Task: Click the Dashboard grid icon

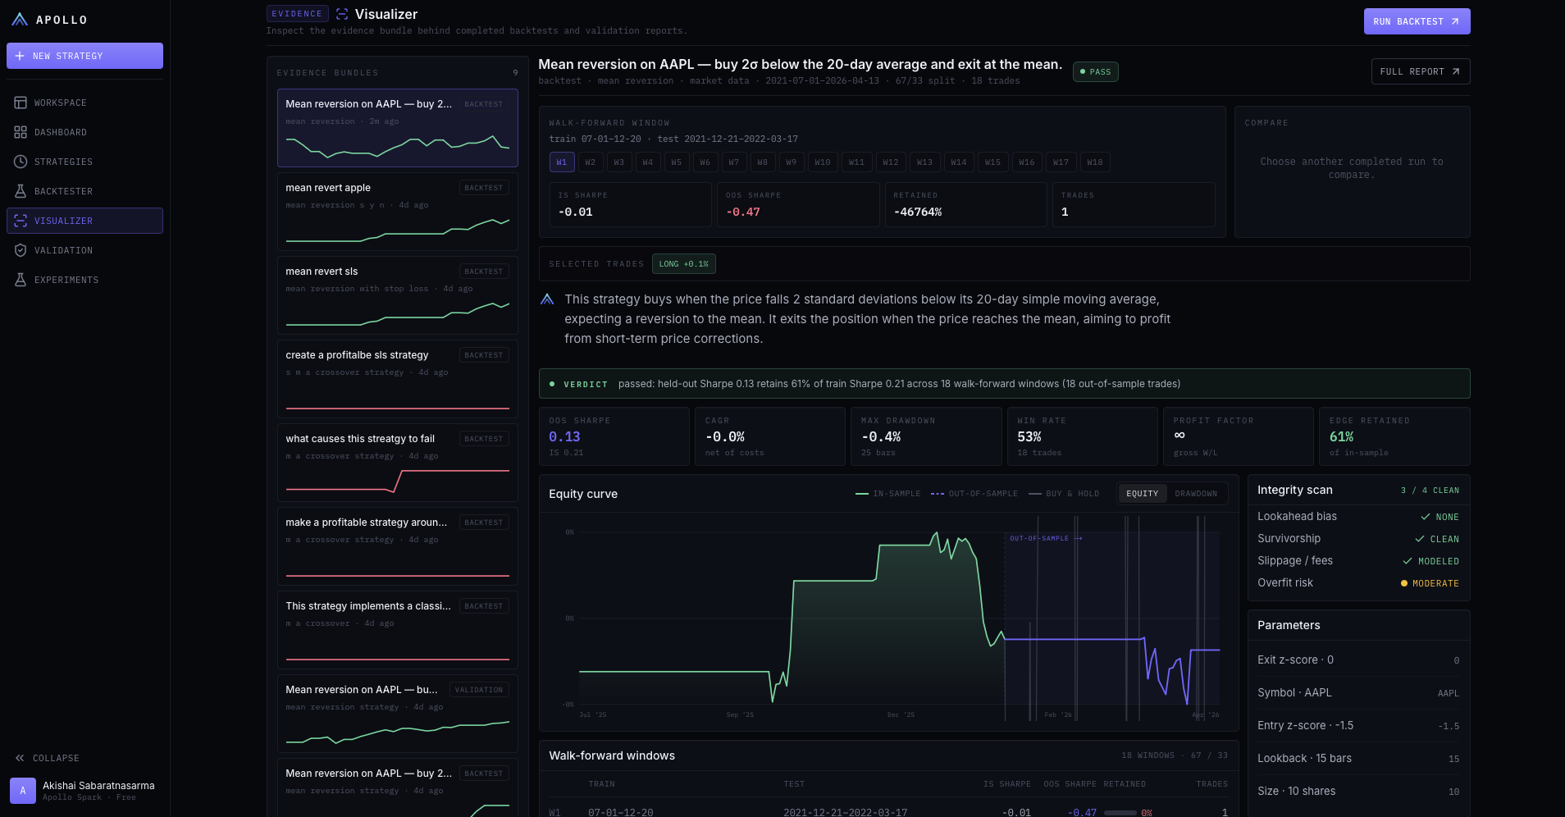Action: tap(21, 132)
